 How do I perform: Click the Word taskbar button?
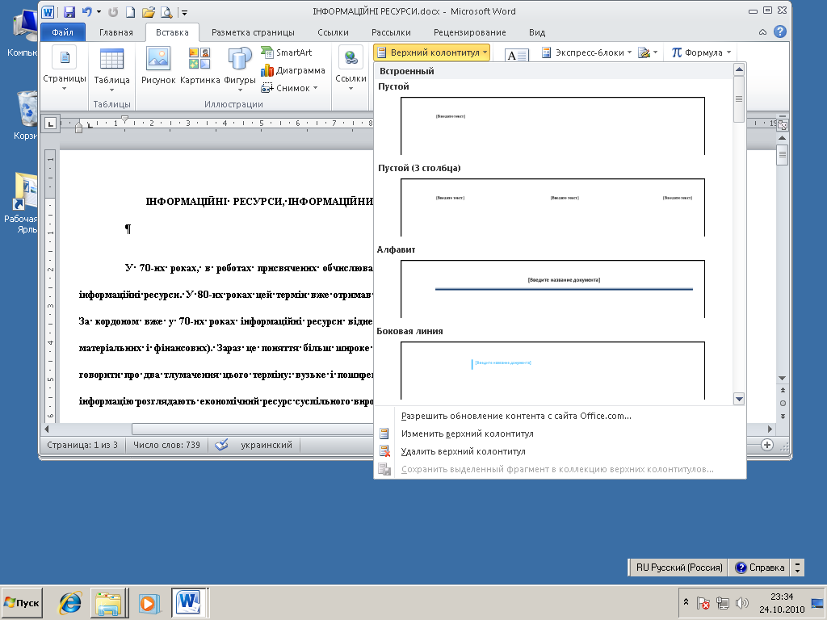[x=189, y=602]
